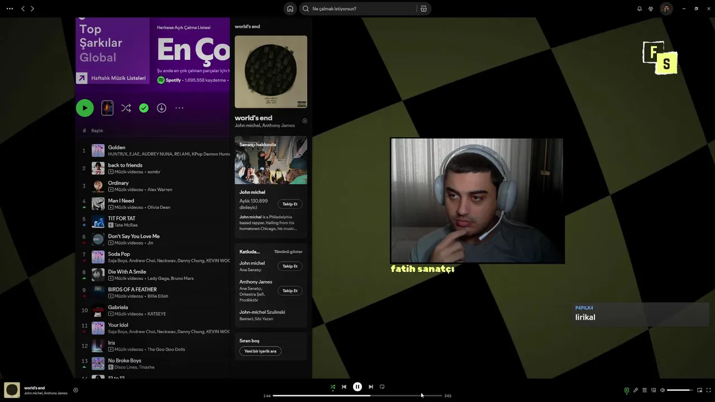Screen dimensions: 715x402
Task: Open the three-dots app menu
Action: [9, 8]
